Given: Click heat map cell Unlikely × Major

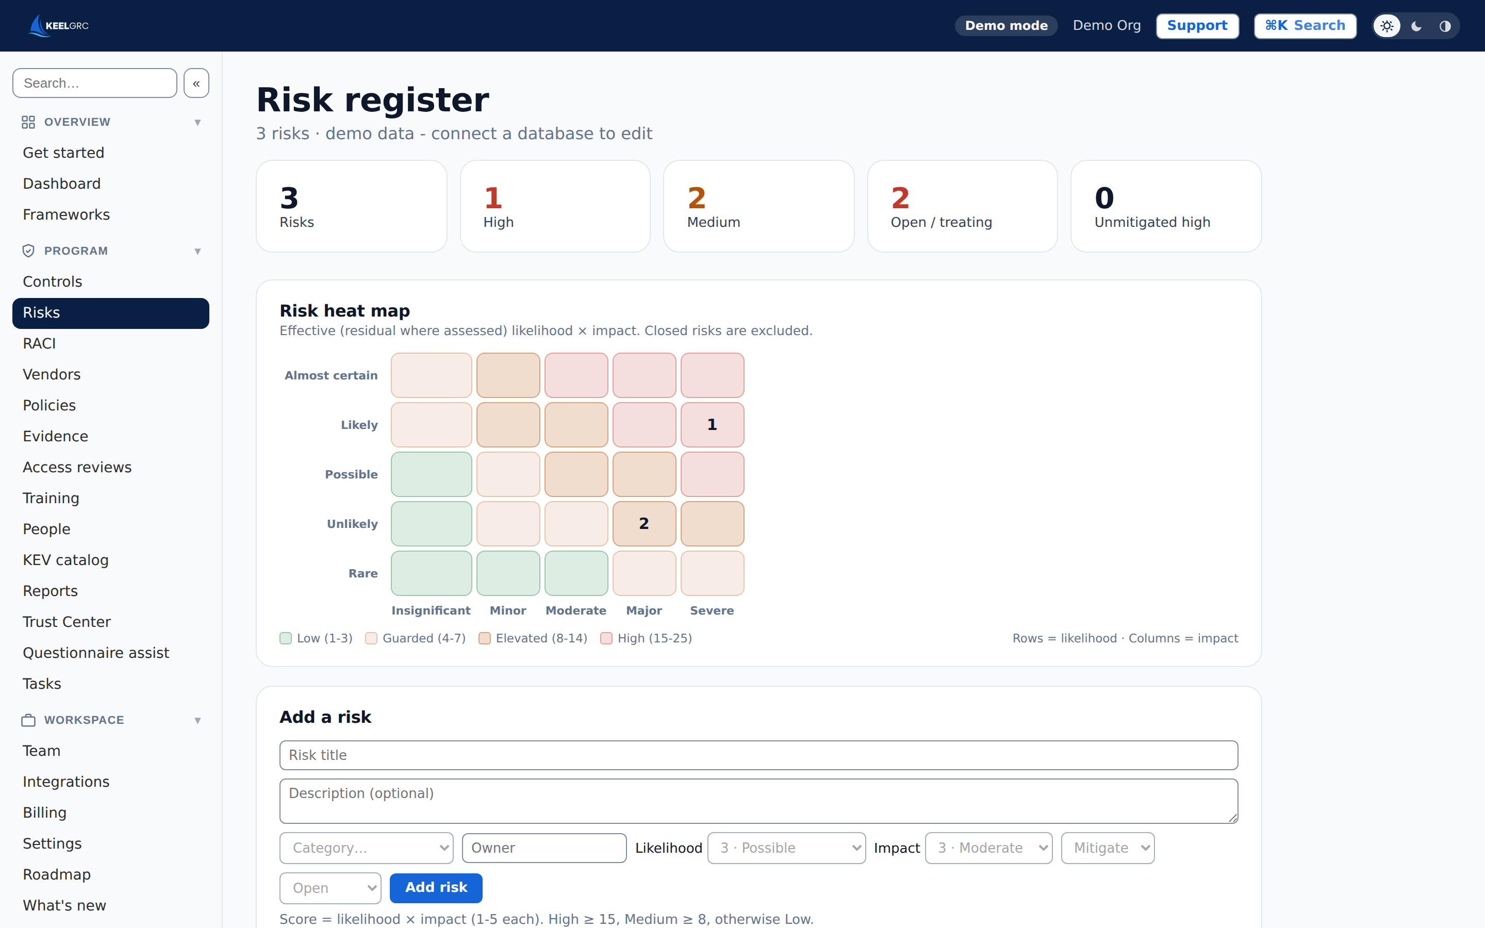Looking at the screenshot, I should pyautogui.click(x=643, y=523).
